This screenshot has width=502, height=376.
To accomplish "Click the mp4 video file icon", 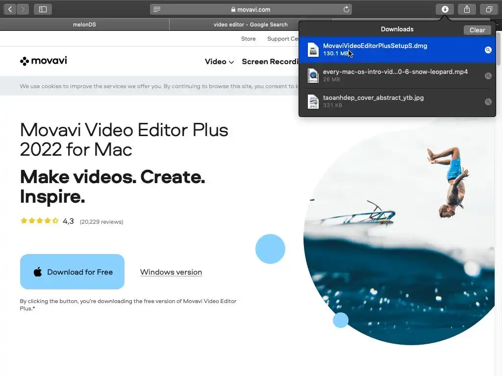I will pos(313,76).
